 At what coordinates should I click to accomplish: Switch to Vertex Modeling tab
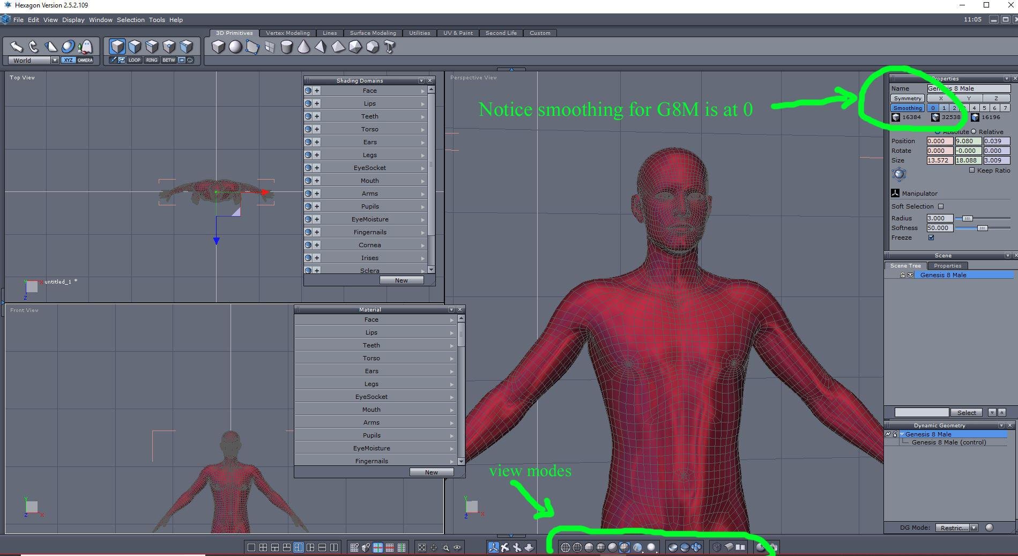pos(288,33)
